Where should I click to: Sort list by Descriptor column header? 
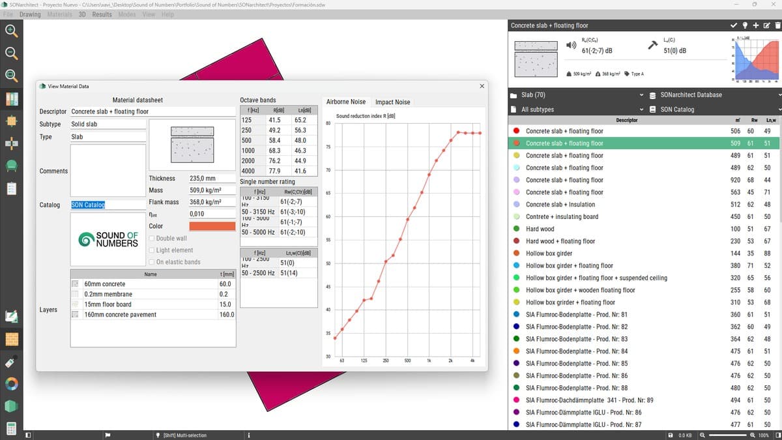tap(627, 120)
